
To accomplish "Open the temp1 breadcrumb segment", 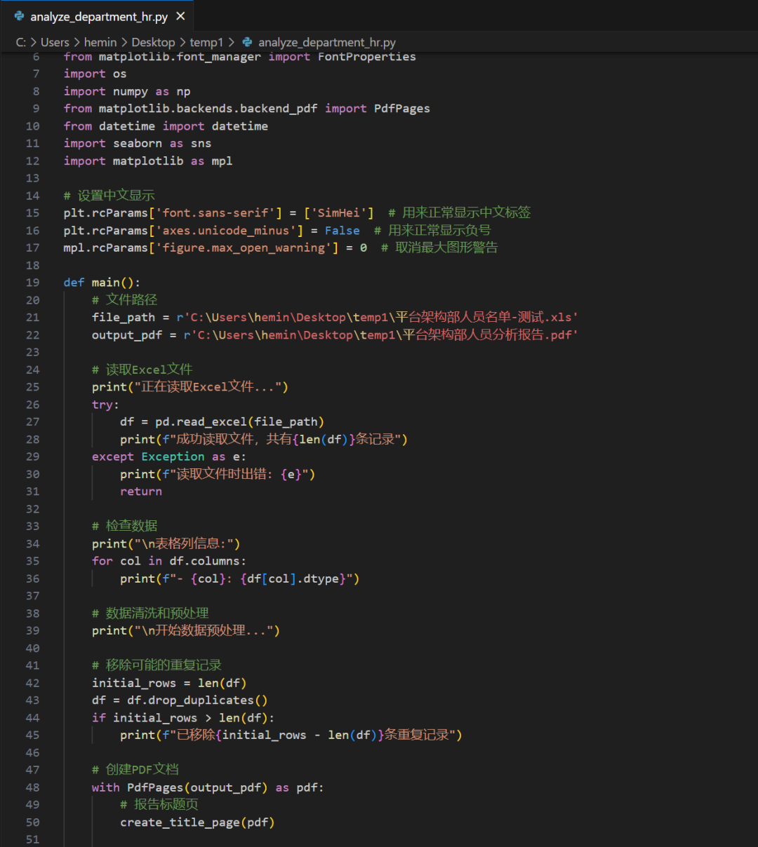I will 206,42.
